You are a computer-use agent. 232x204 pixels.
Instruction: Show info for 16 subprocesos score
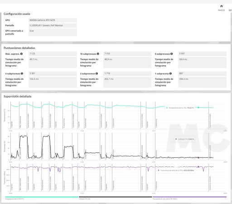coord(98,54)
